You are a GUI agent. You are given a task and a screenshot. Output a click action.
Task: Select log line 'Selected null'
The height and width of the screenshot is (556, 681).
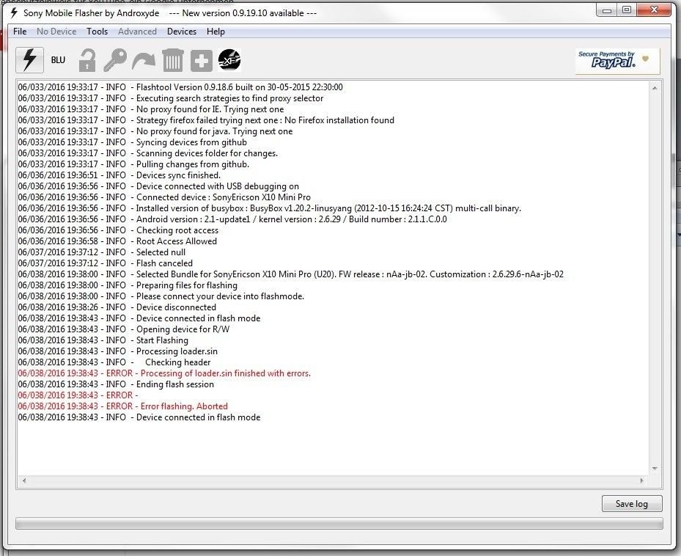point(102,252)
